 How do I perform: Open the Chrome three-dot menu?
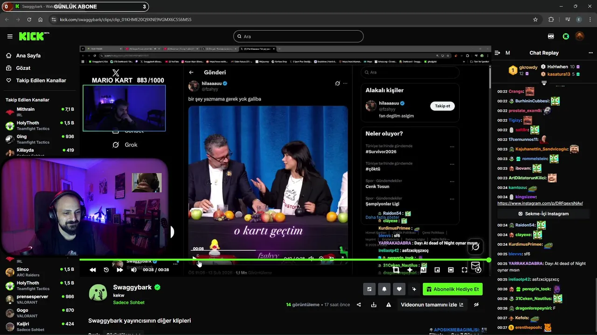coord(590,20)
